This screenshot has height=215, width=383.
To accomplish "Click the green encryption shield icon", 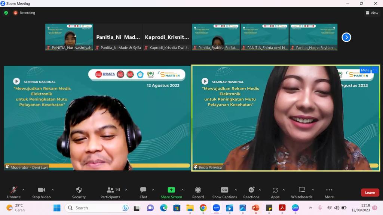I will (6, 13).
